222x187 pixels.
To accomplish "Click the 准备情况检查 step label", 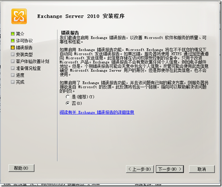I will click(28, 69).
